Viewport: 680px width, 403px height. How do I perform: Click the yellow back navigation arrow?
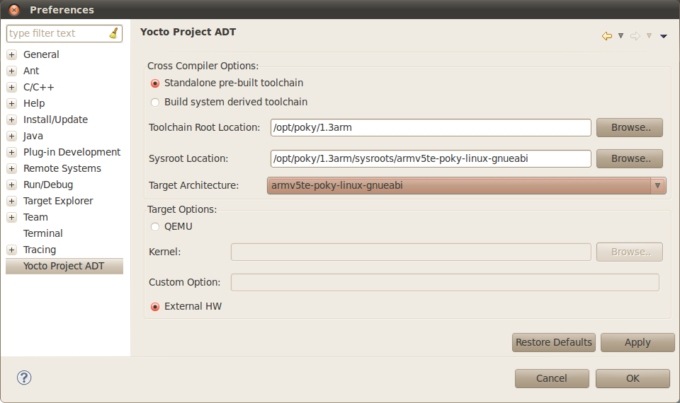pos(606,36)
